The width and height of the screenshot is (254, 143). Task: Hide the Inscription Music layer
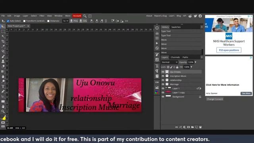[163, 76]
